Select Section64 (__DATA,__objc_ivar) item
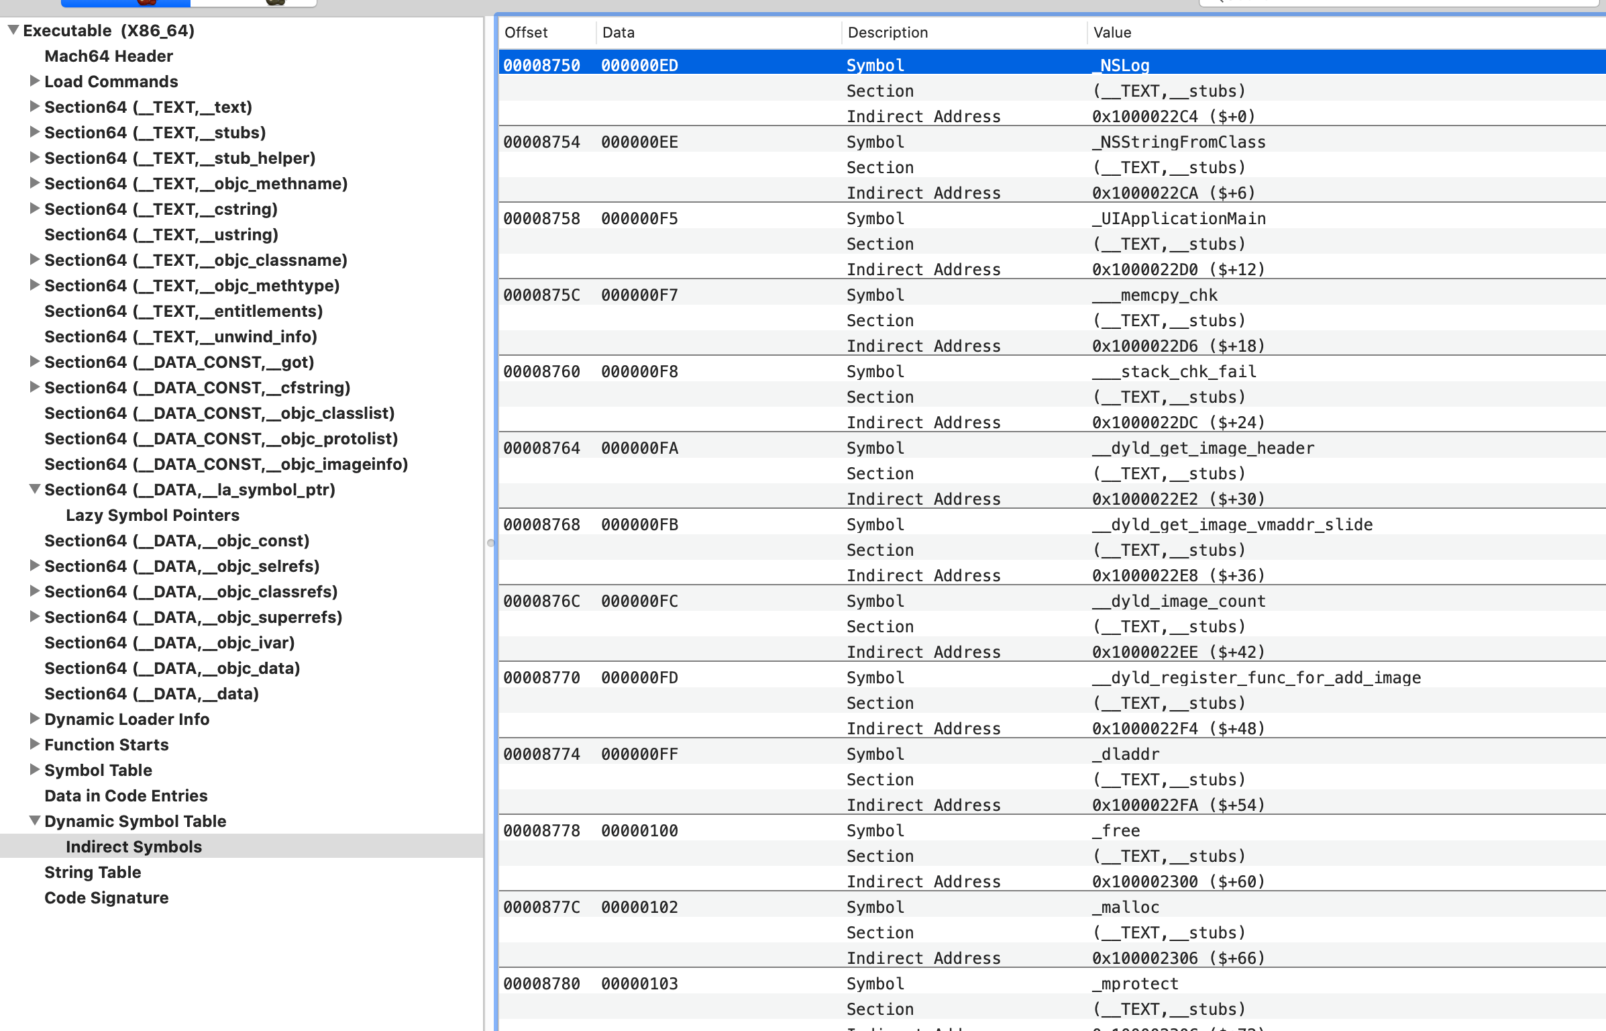 pyautogui.click(x=170, y=643)
